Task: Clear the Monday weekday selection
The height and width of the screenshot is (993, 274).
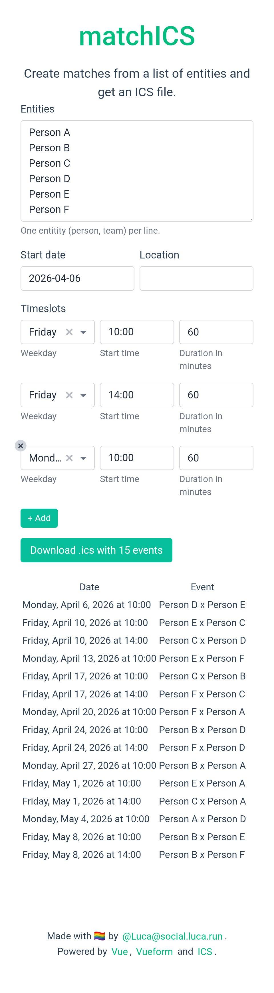Action: tap(69, 458)
